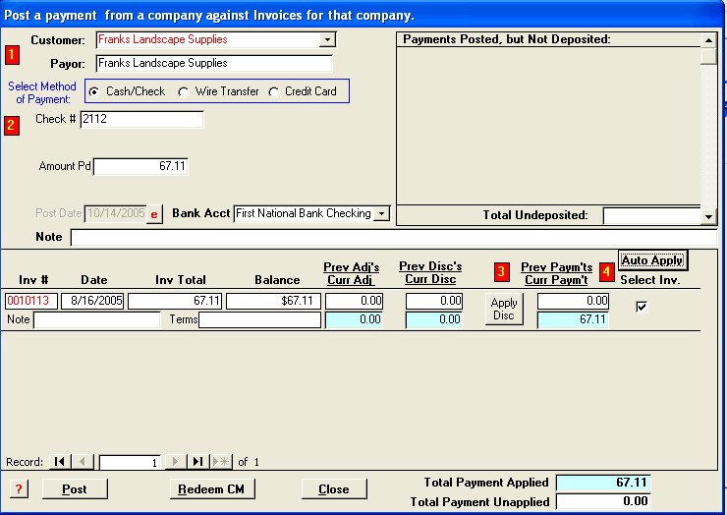Click the red question mark help icon
727x515 pixels.
pos(20,489)
